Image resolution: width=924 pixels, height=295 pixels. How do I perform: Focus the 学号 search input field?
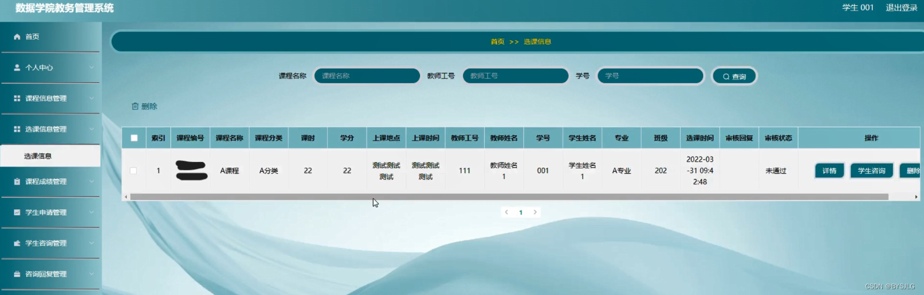[x=650, y=76]
